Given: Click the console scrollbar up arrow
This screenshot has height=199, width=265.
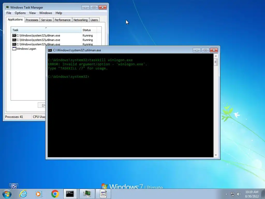Looking at the screenshot, I should [x=216, y=56].
